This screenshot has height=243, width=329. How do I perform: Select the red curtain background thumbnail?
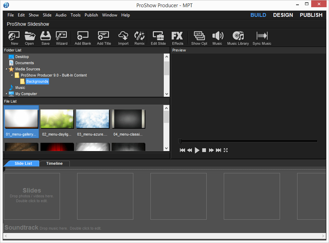coord(57,147)
